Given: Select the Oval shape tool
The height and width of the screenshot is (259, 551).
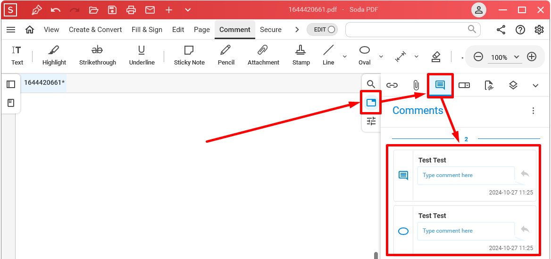Looking at the screenshot, I should click(x=364, y=56).
